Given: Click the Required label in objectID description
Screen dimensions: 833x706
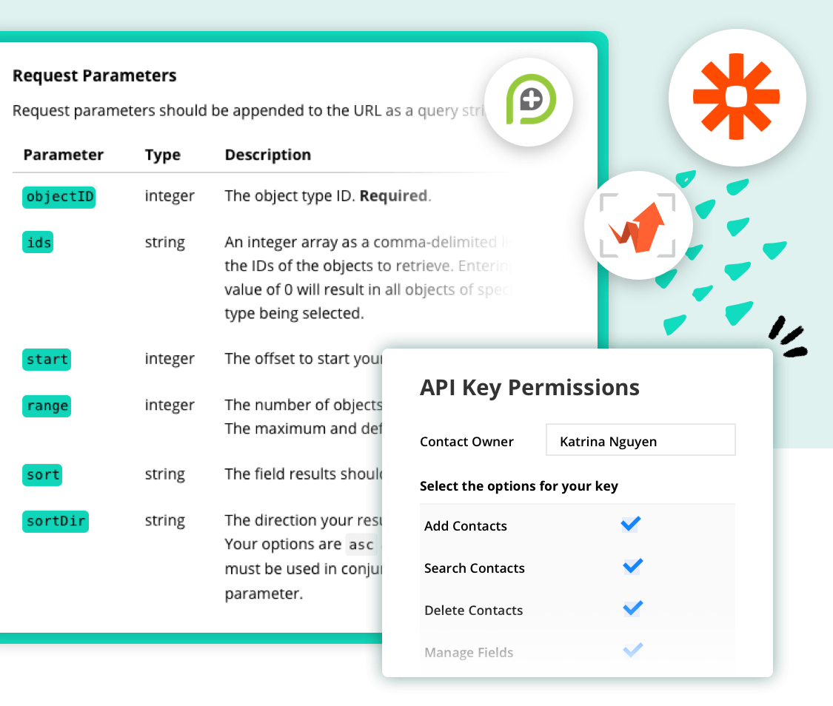Looking at the screenshot, I should 393,195.
